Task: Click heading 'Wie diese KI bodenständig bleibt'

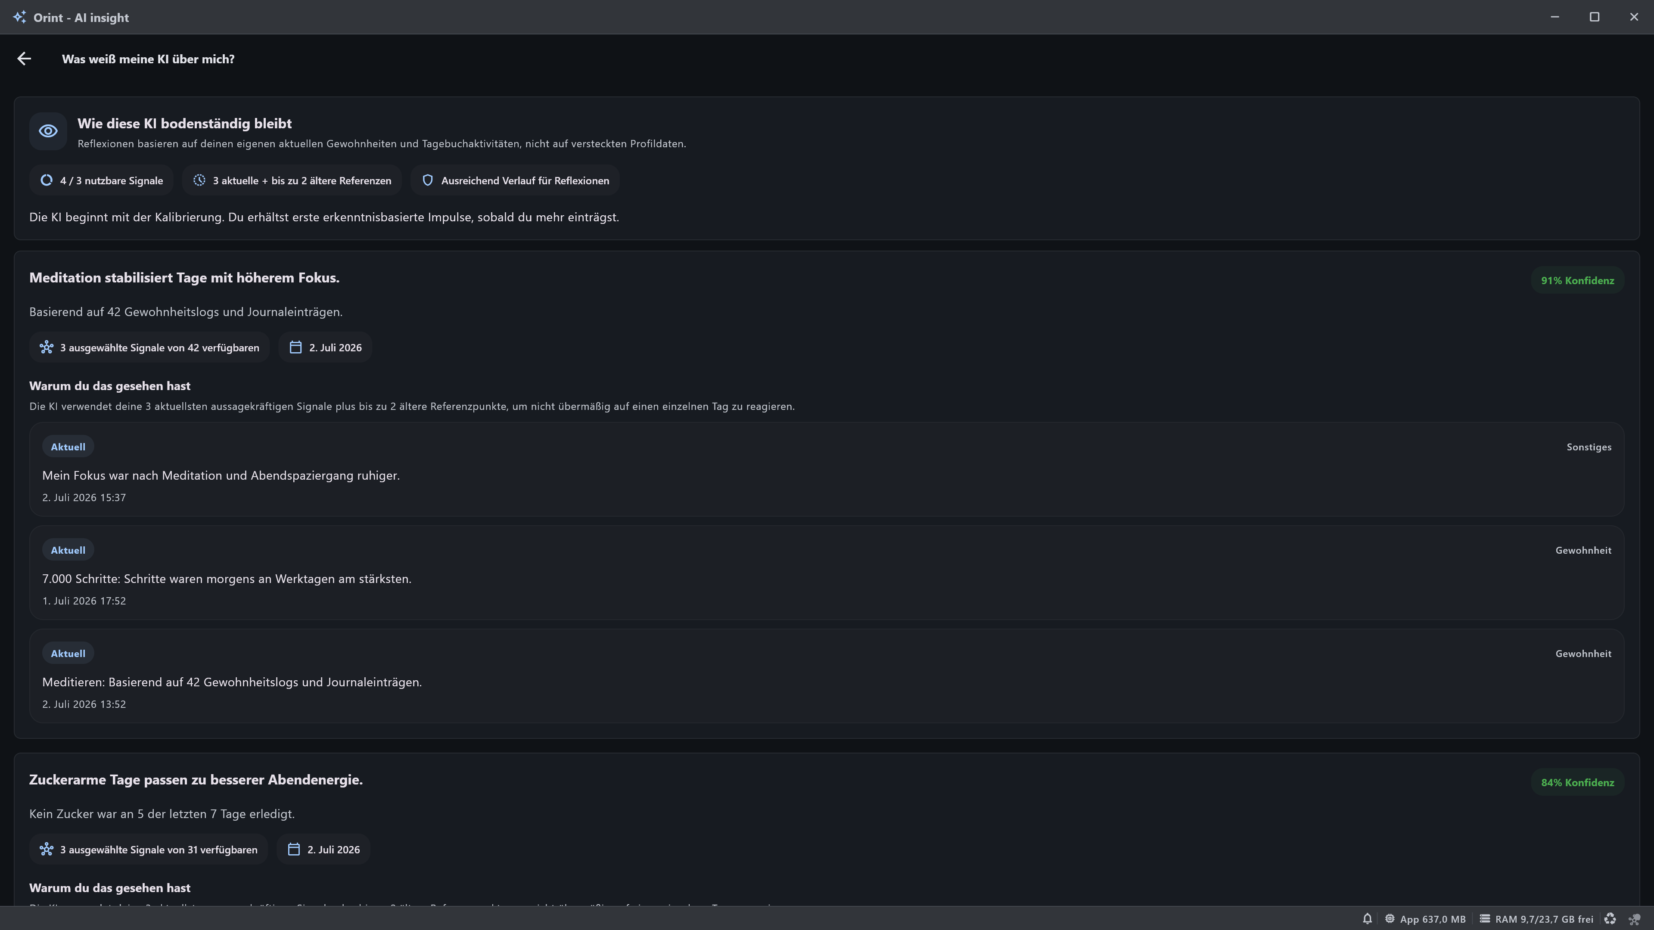Action: point(184,123)
